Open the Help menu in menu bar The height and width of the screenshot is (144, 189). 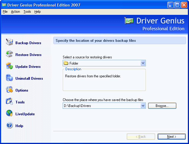[37, 12]
